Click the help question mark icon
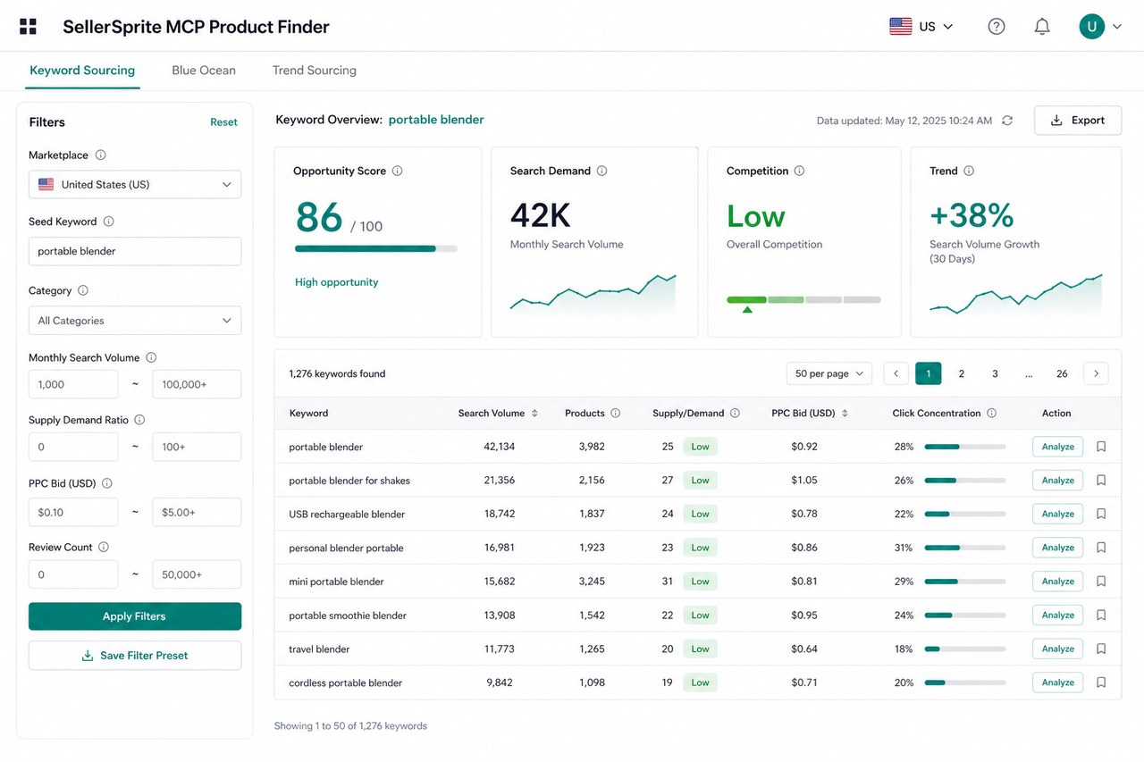The image size is (1144, 762). click(x=997, y=27)
